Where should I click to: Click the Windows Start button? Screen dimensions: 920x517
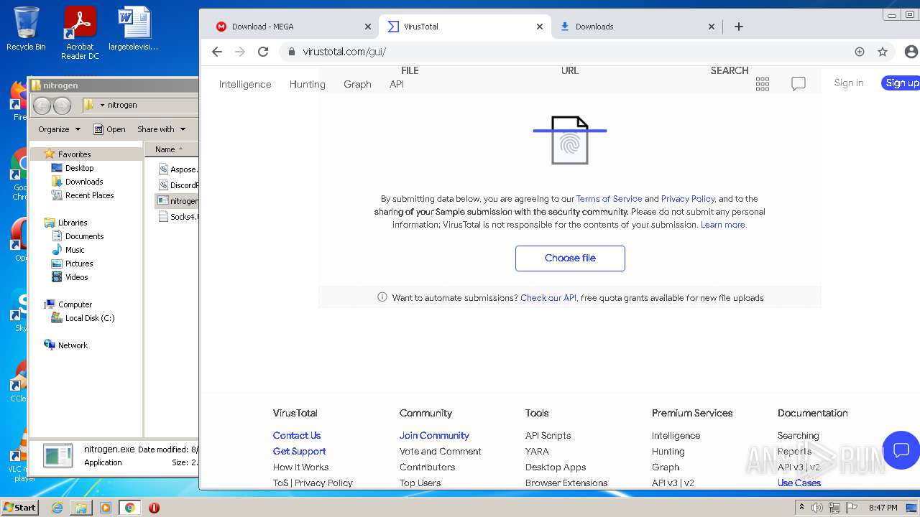[x=19, y=508]
